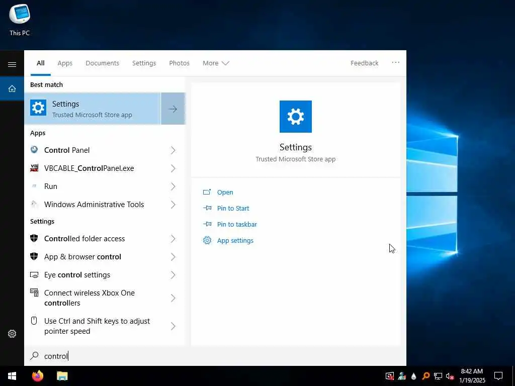Choose Pin to taskbar
The height and width of the screenshot is (386, 515).
click(237, 224)
